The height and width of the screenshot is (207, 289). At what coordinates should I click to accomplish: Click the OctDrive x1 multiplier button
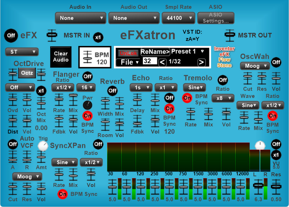click(x=41, y=91)
